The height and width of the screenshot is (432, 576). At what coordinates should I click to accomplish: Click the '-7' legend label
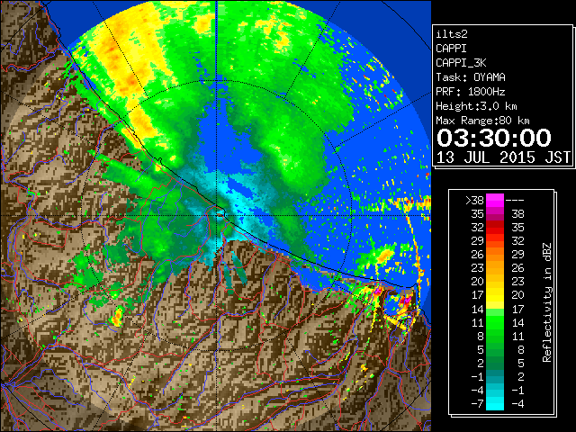coord(477,404)
